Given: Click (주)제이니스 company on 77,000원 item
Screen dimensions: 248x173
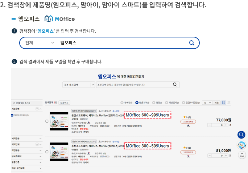Looking at the screenshot, I should (106, 111).
